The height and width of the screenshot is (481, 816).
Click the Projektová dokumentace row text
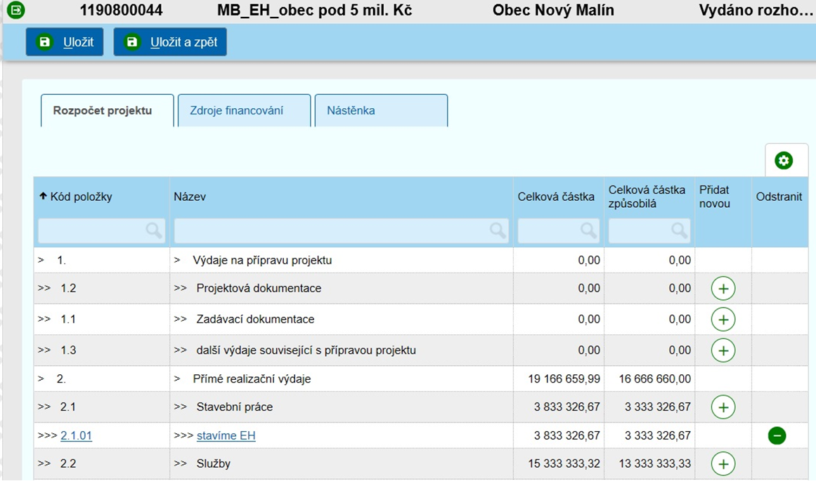click(x=259, y=288)
